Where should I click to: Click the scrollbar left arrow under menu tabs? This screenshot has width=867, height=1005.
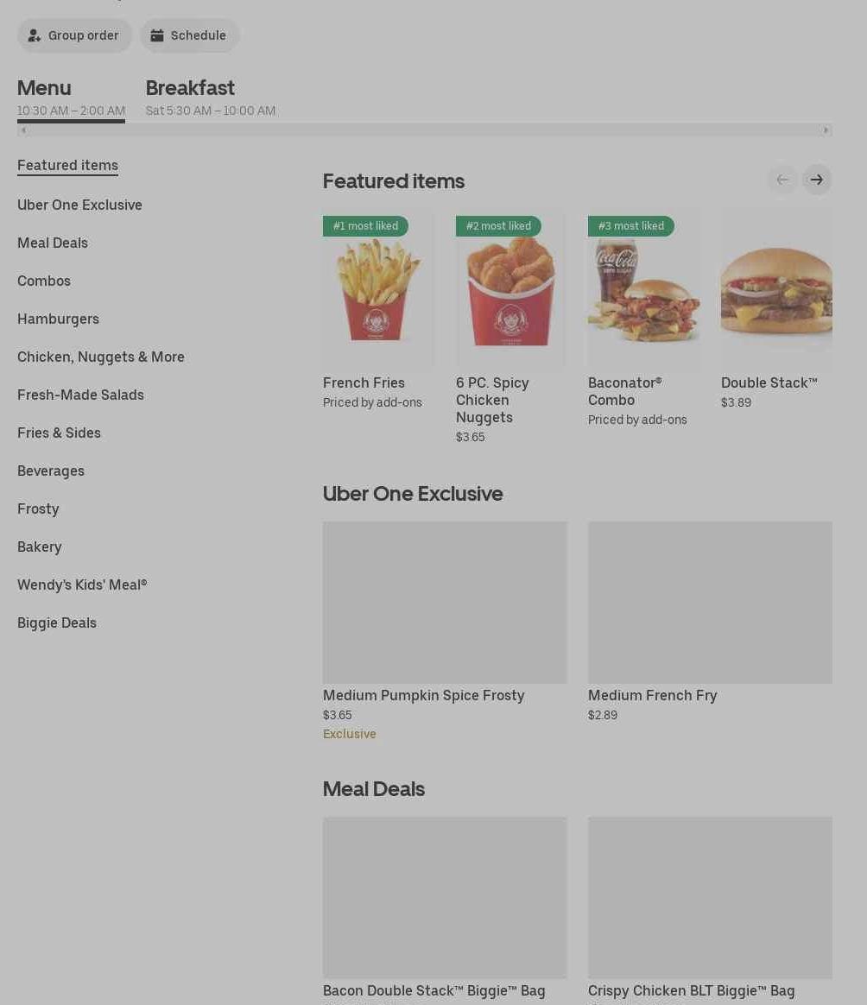click(x=23, y=130)
